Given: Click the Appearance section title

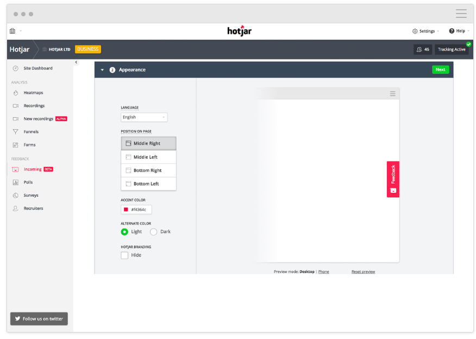Looking at the screenshot, I should click(132, 69).
